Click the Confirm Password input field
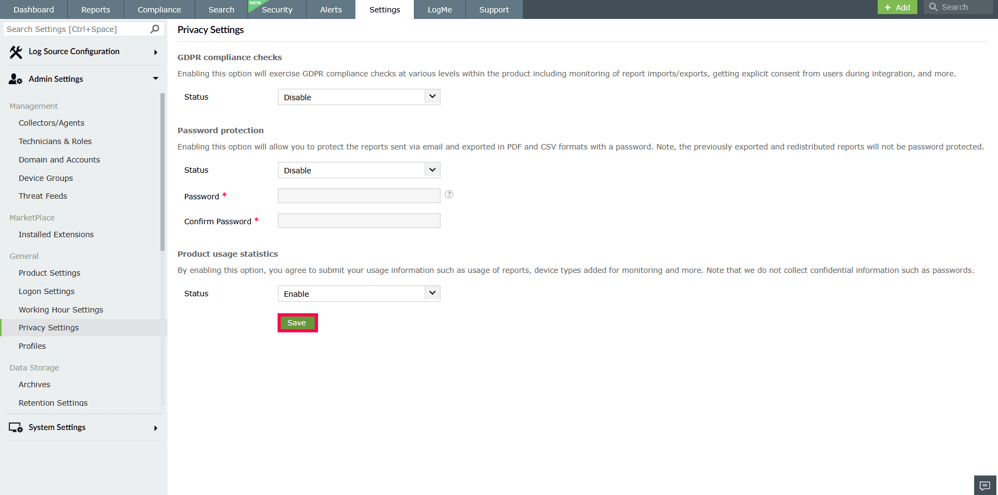Viewport: 998px width, 495px height. tap(359, 220)
